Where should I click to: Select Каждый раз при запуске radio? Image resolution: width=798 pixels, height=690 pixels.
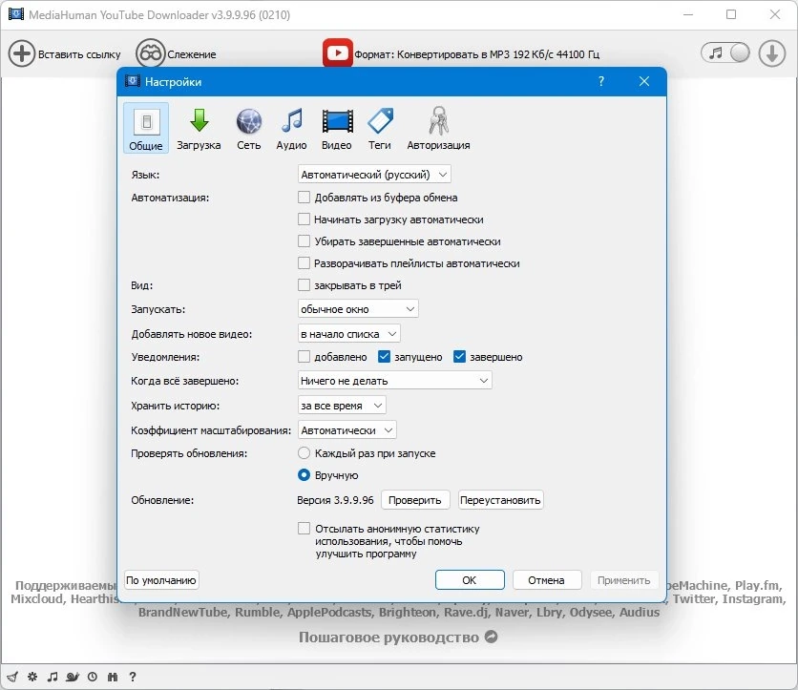304,452
